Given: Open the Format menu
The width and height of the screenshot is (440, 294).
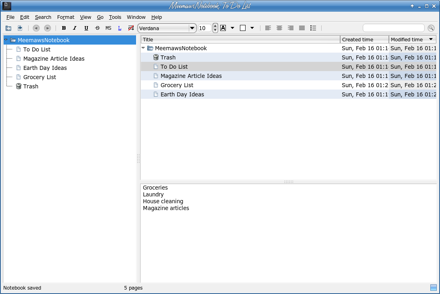Looking at the screenshot, I should tap(66, 17).
